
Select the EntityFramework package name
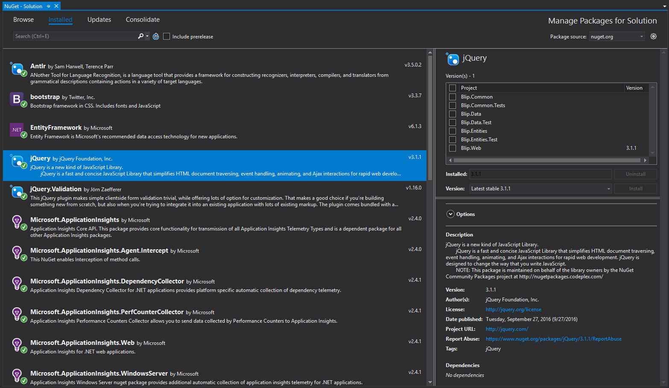coord(56,128)
